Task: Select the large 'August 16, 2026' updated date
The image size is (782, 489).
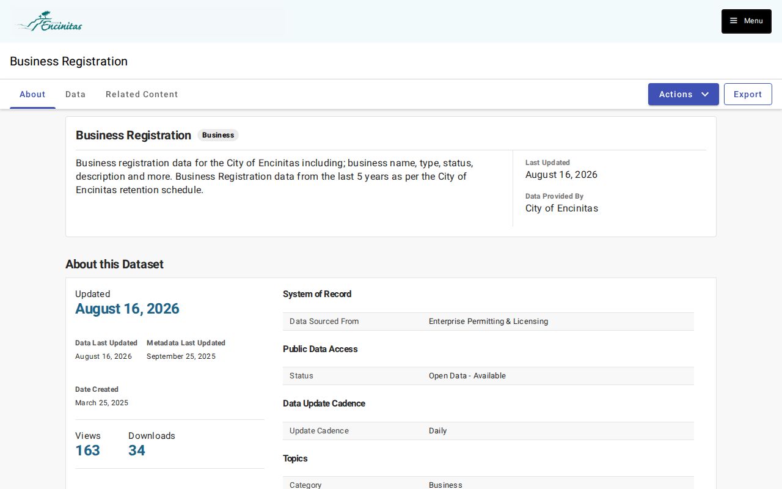Action: (x=127, y=309)
